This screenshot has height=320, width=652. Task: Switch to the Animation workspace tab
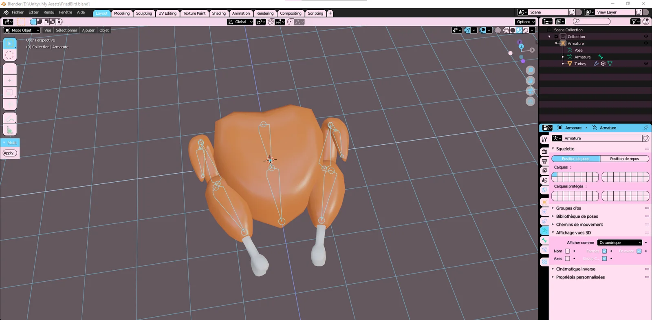(241, 13)
